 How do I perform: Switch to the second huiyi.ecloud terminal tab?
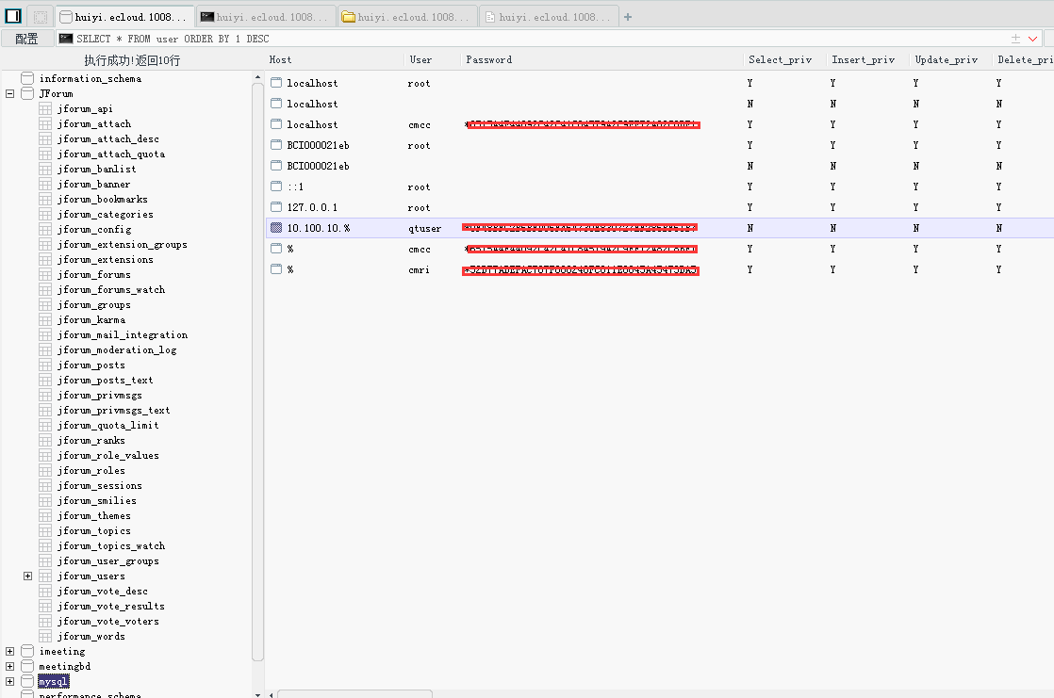click(266, 18)
